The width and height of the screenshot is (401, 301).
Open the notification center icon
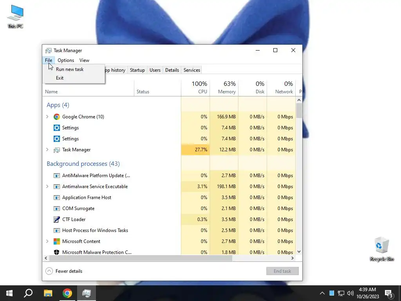[389, 293]
